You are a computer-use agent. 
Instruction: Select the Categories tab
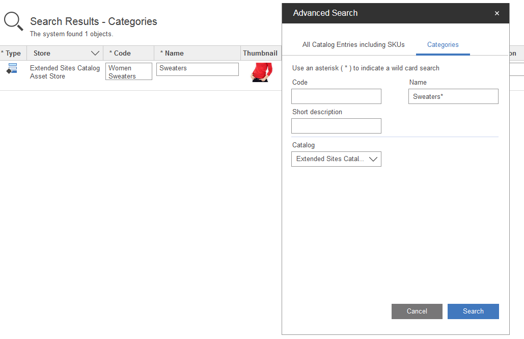(443, 45)
